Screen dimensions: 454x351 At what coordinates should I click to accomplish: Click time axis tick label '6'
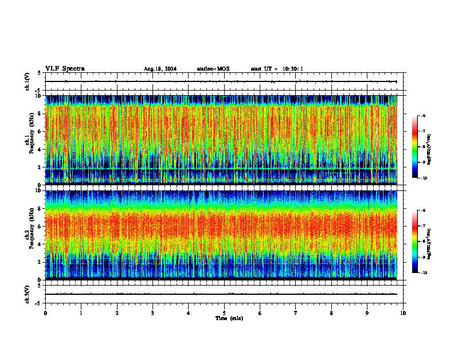pos(260,313)
